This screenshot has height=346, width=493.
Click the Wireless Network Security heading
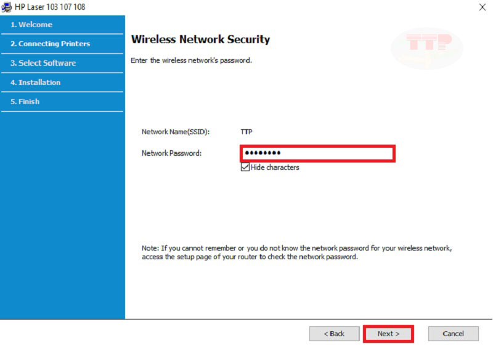pos(200,39)
